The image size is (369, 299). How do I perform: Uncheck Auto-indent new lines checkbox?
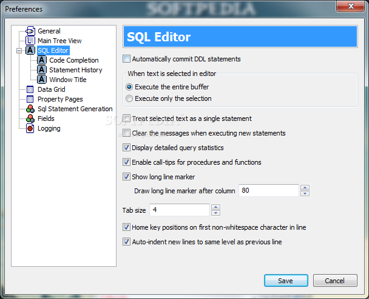(x=126, y=242)
